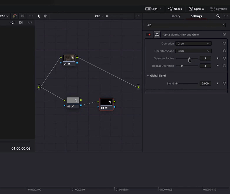The width and height of the screenshot is (230, 194).
Task: Select the hand pan tool
Action: point(45,16)
